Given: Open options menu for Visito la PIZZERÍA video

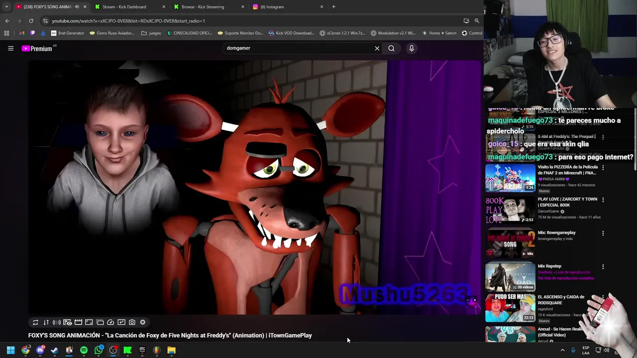Looking at the screenshot, I should pyautogui.click(x=603, y=168).
